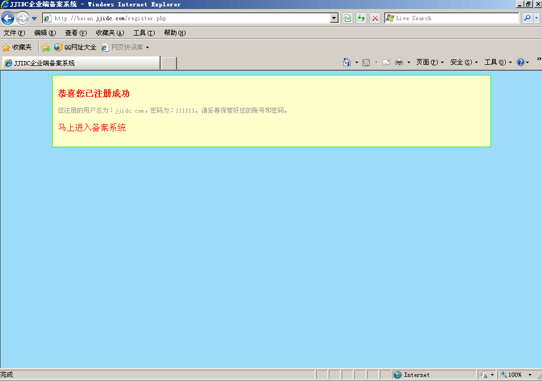Open the Help question mark icon

[520, 62]
